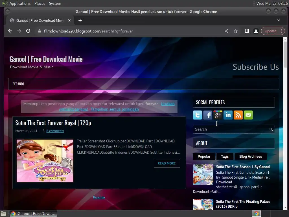
Task: Click the Sofia Forever Royal poster thumbnail
Action: click(x=45, y=161)
